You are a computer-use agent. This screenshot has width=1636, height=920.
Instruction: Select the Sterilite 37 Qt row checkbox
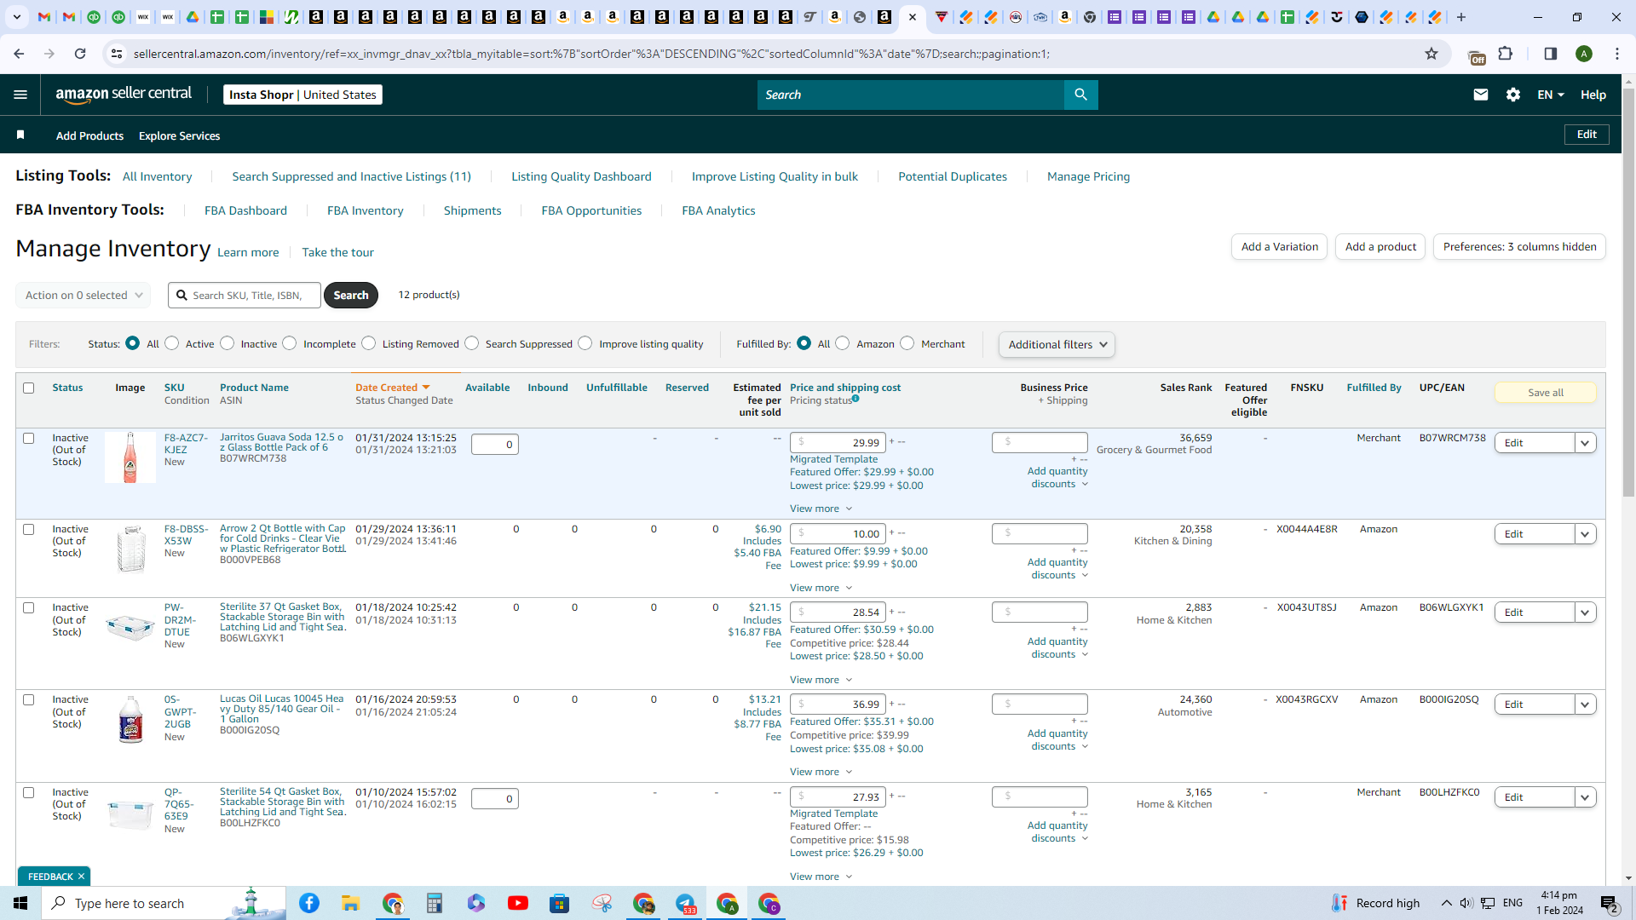28,607
